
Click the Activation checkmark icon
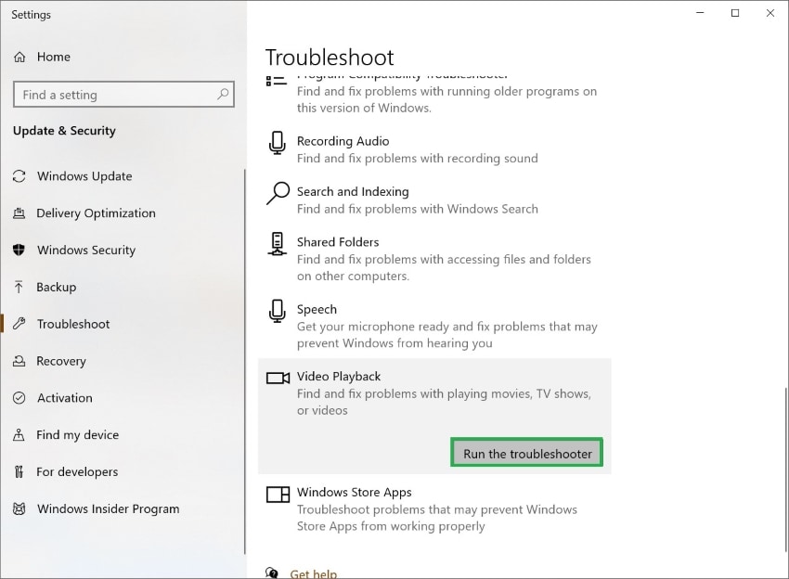(x=19, y=398)
